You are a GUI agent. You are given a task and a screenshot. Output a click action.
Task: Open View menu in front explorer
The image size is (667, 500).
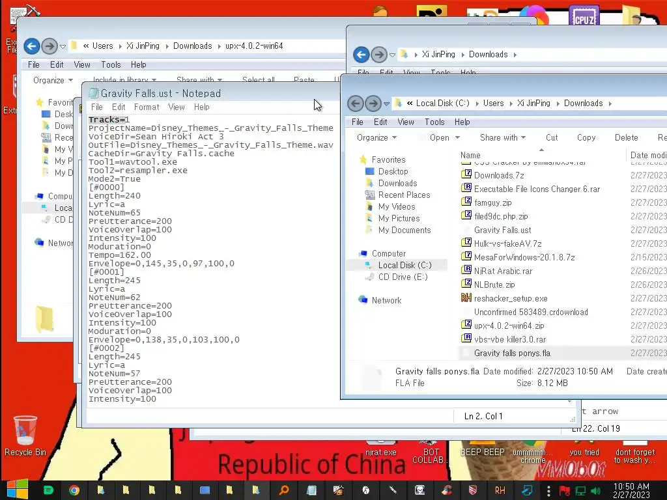coord(406,122)
